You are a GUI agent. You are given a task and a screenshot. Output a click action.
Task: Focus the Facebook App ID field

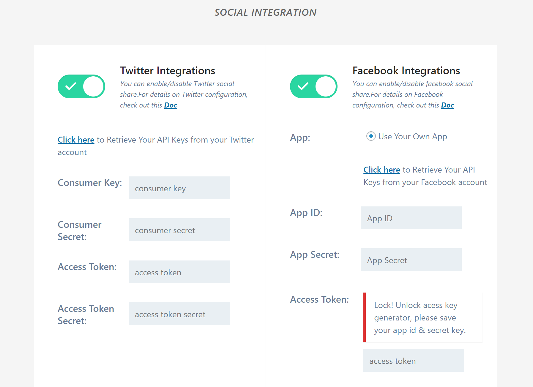(411, 218)
